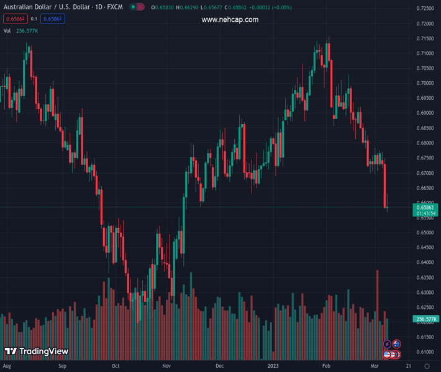Click the US flag event icon

(x=387, y=355)
